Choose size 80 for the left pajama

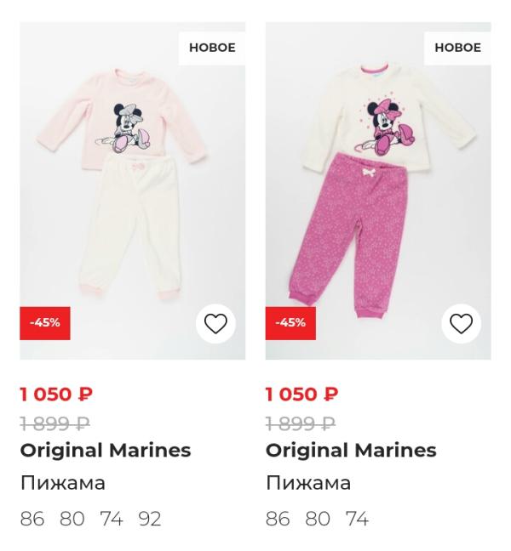(72, 519)
